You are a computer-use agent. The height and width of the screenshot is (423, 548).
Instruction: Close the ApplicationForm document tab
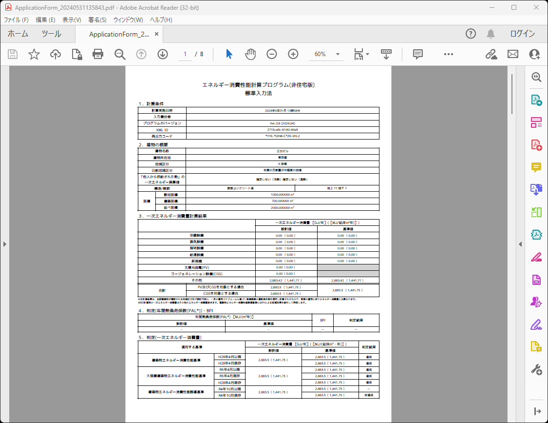pos(156,34)
